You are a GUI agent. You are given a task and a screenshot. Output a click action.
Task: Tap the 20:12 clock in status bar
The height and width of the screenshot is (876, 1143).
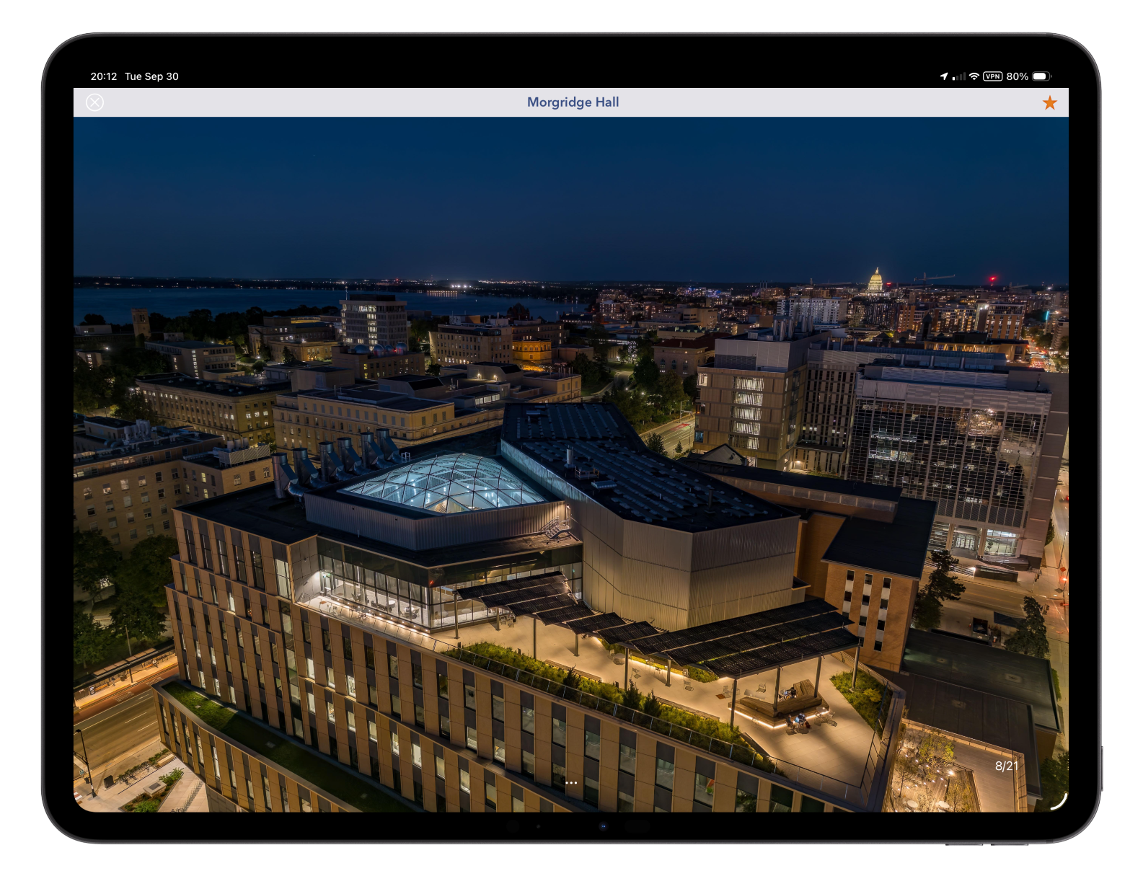(x=104, y=76)
